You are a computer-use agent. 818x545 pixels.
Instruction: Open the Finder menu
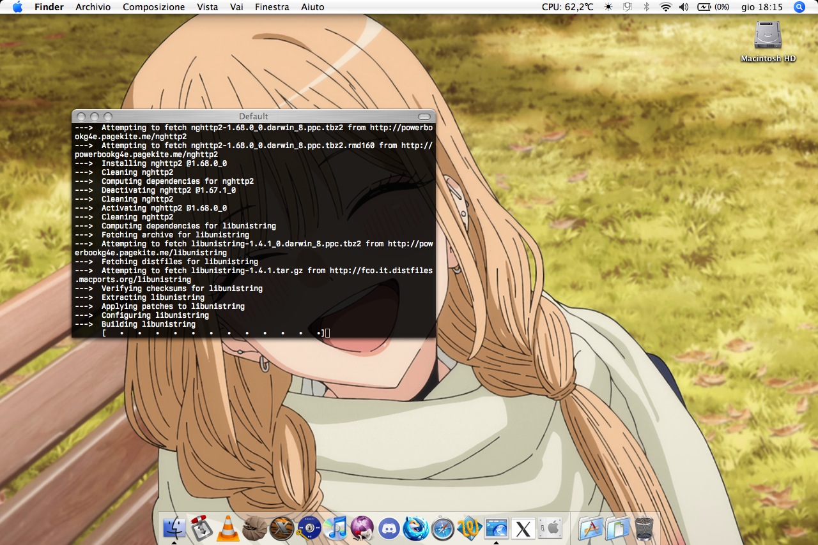click(x=49, y=7)
